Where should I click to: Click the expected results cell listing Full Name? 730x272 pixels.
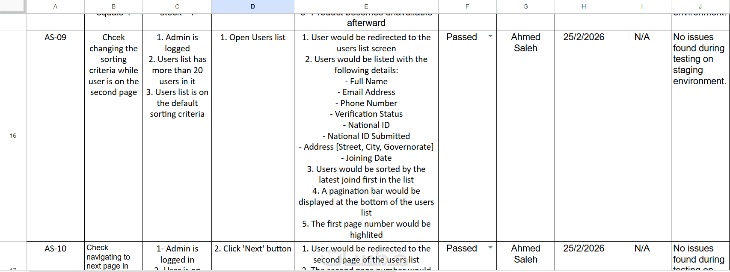(x=366, y=136)
